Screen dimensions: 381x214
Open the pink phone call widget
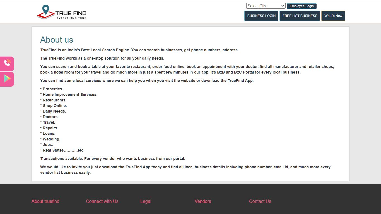[x=7, y=64]
